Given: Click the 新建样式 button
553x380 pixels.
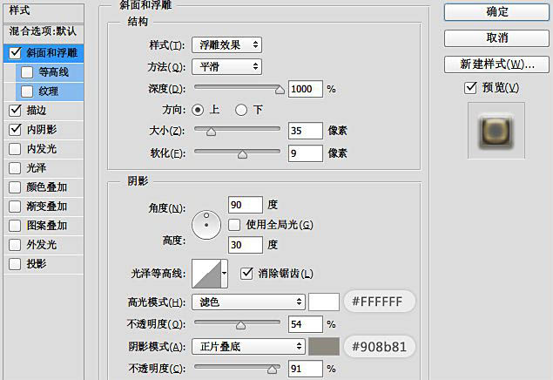Looking at the screenshot, I should click(496, 64).
